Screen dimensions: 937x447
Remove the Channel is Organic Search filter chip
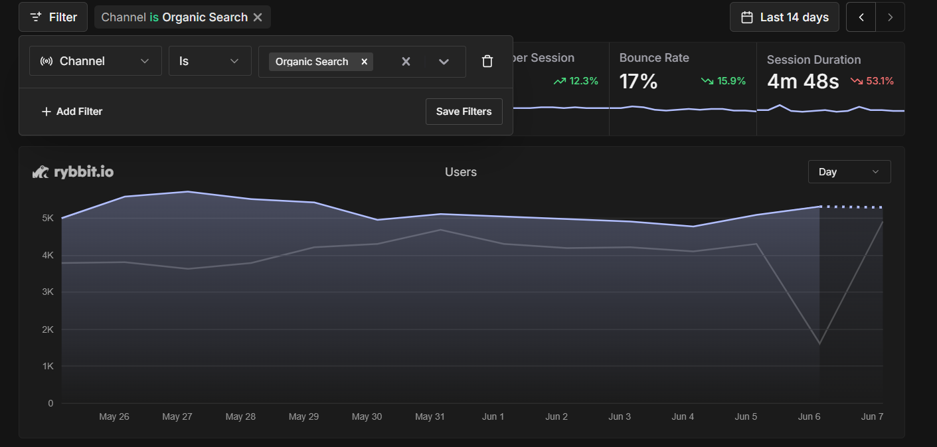258,17
